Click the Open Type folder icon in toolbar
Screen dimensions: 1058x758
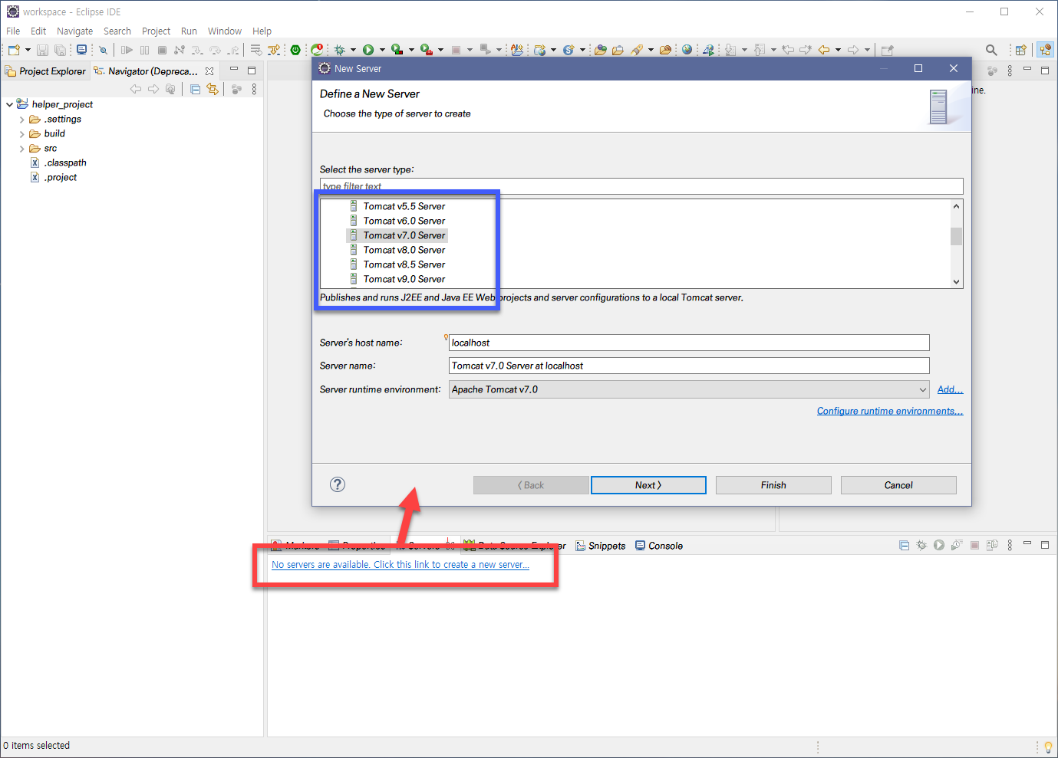pos(601,50)
